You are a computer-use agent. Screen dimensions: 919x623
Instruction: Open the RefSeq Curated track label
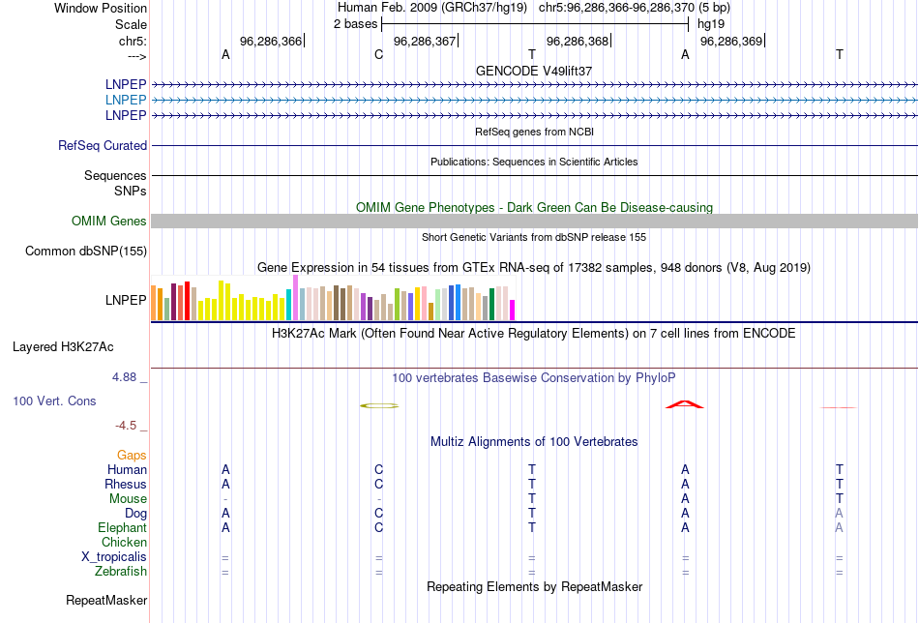103,145
